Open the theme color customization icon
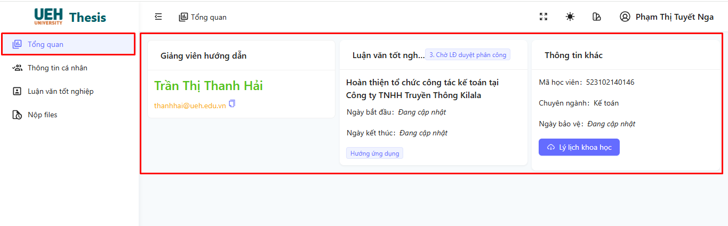This screenshot has height=226, width=728. coord(597,17)
